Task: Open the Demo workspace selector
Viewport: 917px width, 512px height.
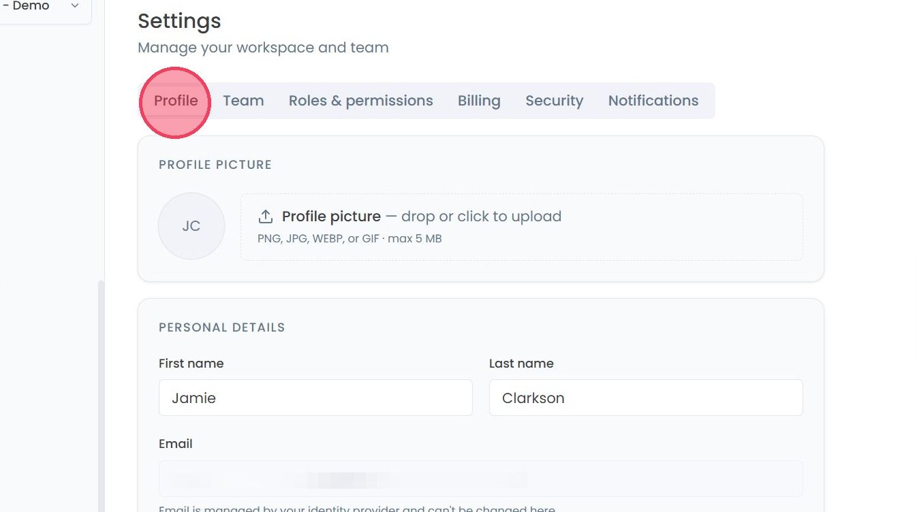Action: click(x=44, y=8)
